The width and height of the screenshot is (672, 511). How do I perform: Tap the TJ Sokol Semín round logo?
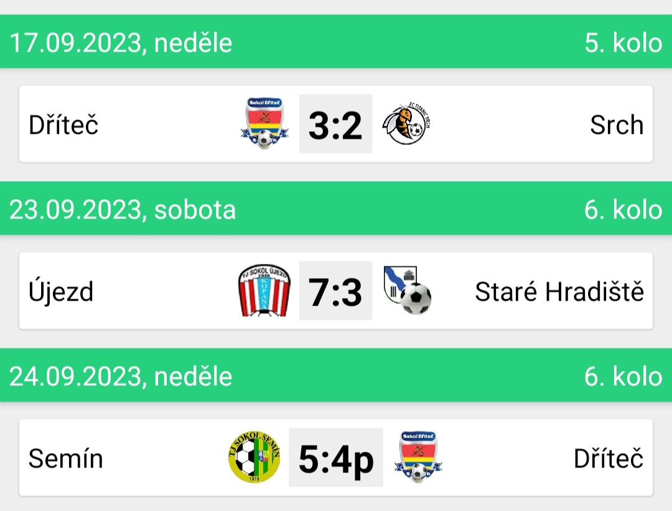tap(254, 457)
